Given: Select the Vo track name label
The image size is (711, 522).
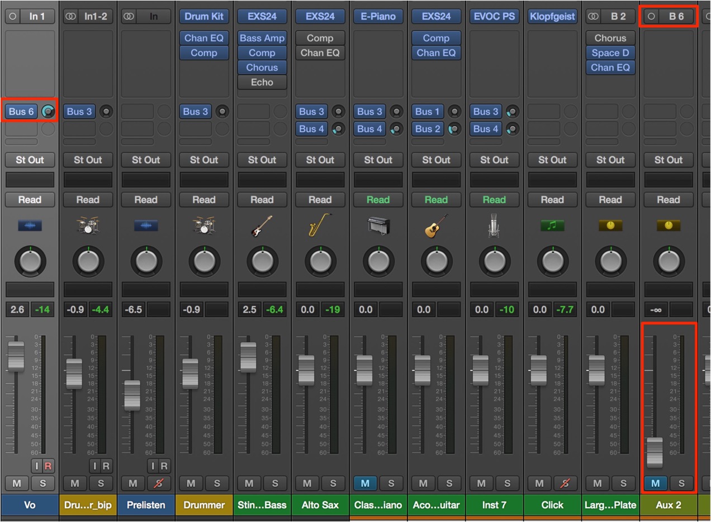Looking at the screenshot, I should point(30,505).
